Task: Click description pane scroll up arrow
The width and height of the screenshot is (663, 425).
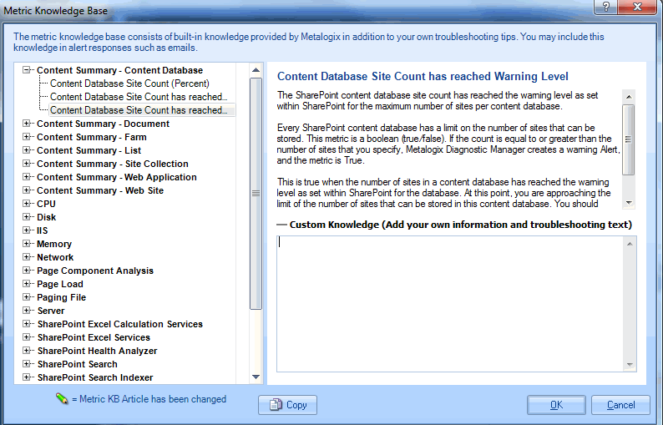Action: coord(629,96)
